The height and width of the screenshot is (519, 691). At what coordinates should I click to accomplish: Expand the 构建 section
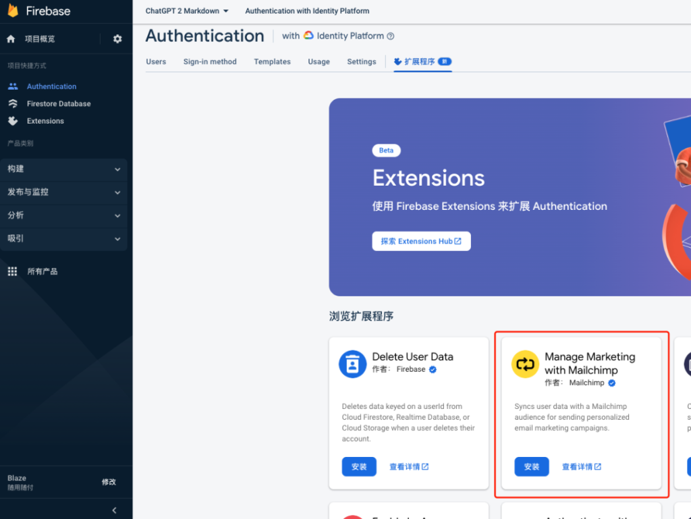click(x=64, y=169)
